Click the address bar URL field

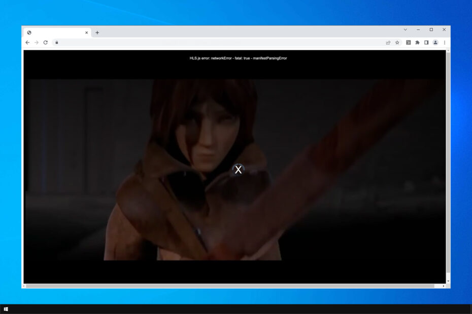[221, 43]
